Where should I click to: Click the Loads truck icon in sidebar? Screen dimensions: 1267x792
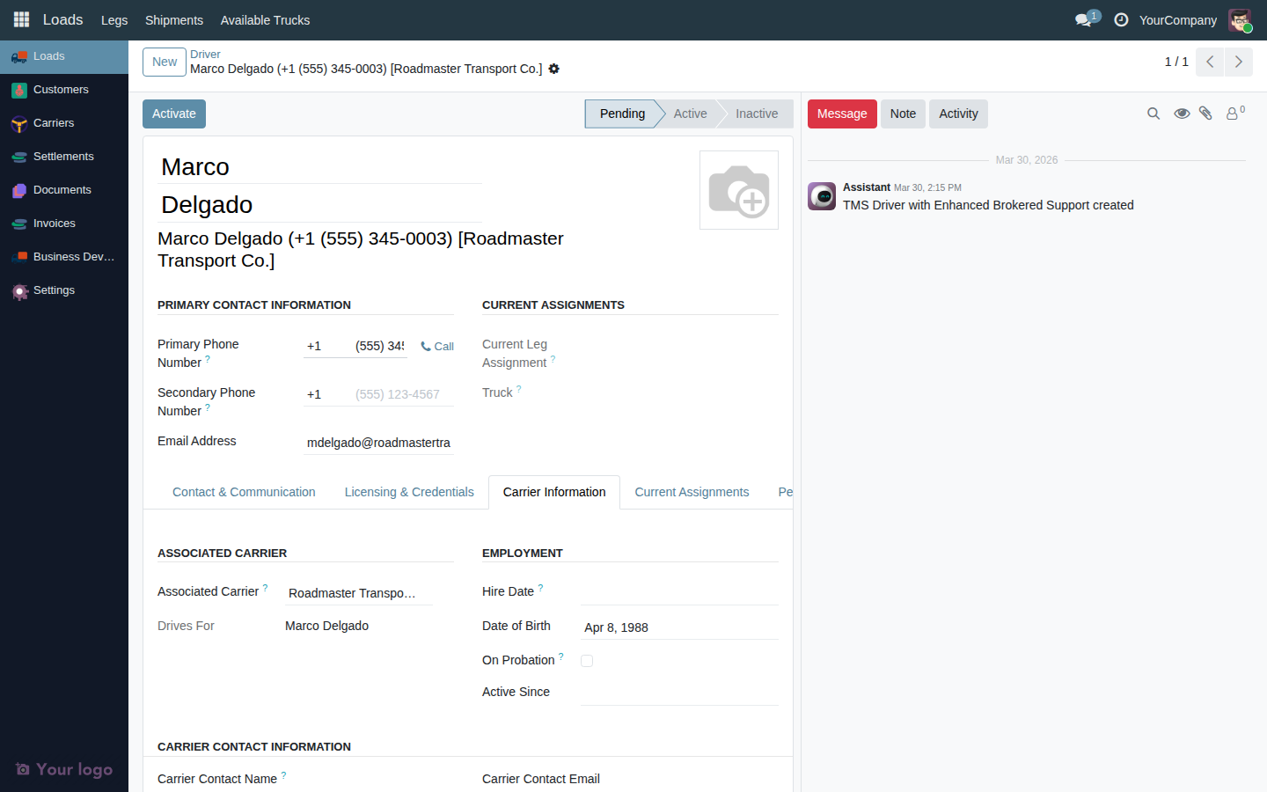pos(19,56)
